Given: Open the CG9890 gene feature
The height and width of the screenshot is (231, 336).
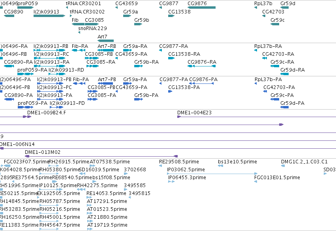Looking at the screenshot, I should pyautogui.click(x=9, y=16).
